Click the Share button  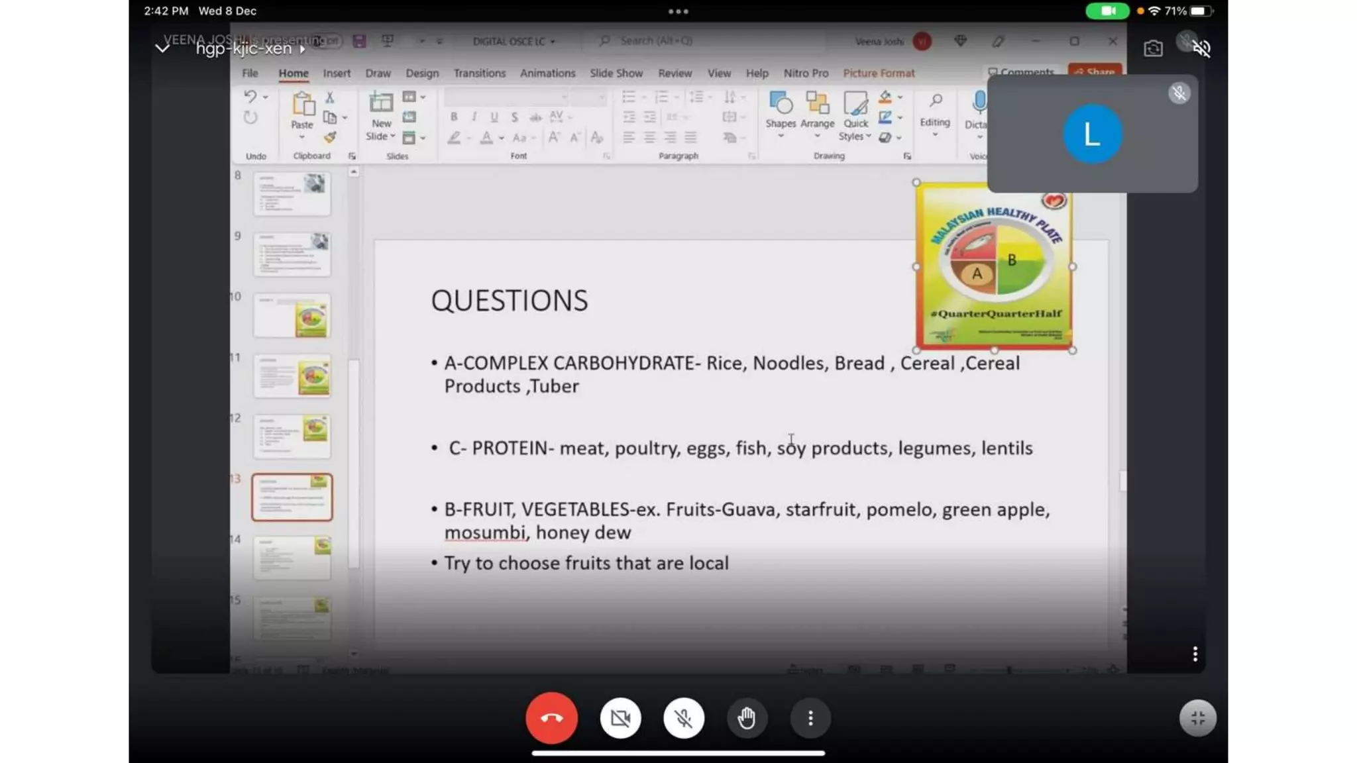1094,71
